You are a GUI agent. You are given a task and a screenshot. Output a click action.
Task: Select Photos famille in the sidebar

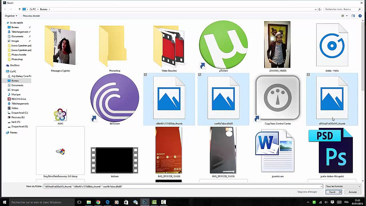pos(19,55)
